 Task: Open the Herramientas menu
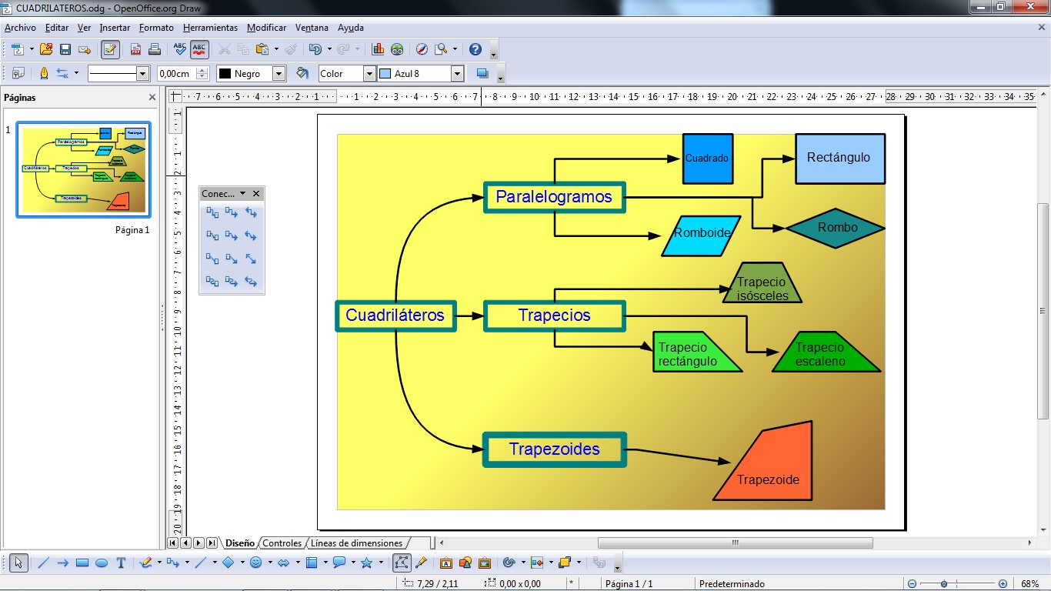pos(210,28)
